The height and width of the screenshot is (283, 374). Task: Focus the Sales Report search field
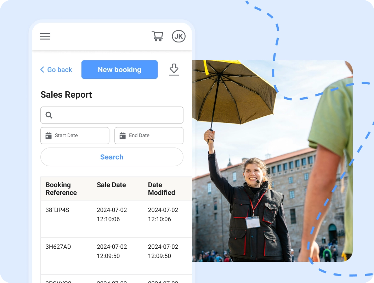(112, 115)
